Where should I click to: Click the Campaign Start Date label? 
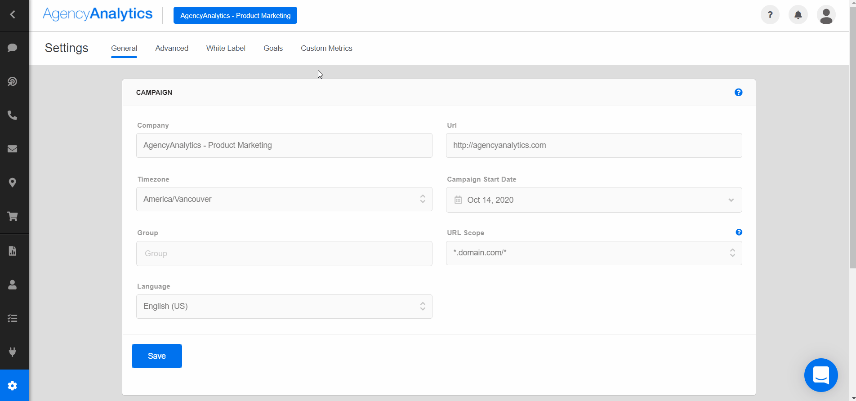481,179
